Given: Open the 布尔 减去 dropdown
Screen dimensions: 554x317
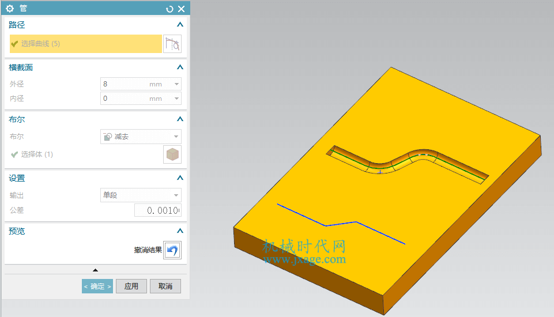Looking at the screenshot, I should 141,137.
